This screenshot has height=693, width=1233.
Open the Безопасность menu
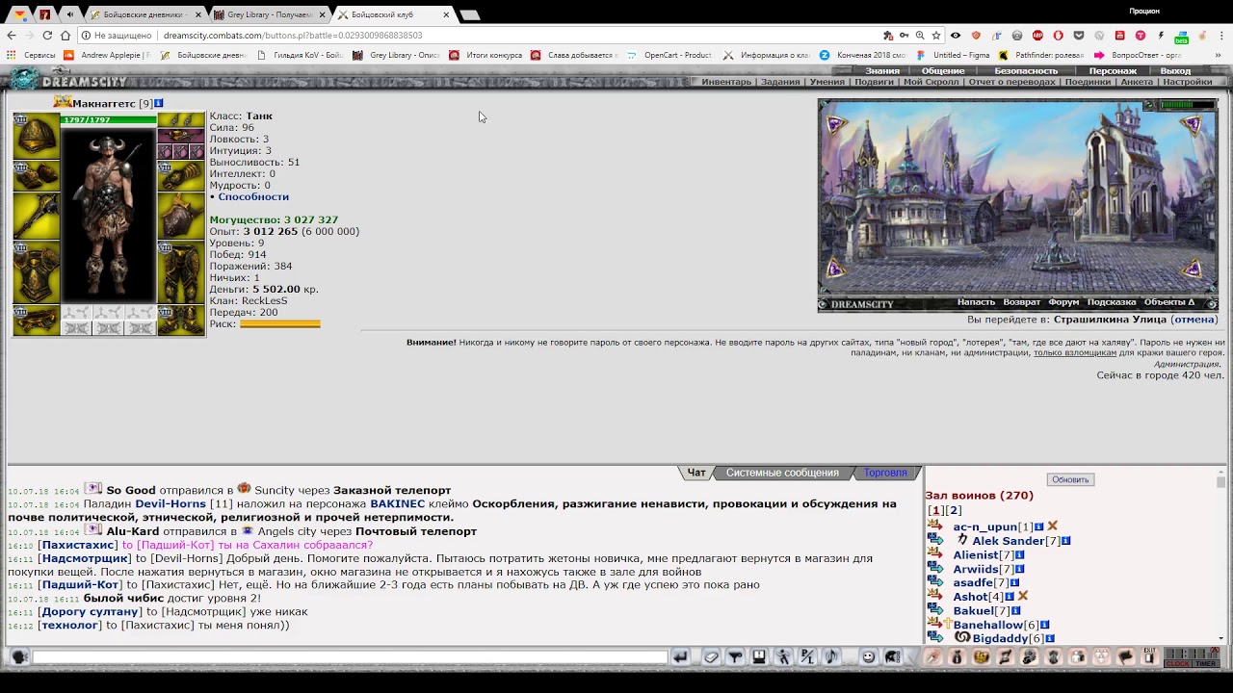pyautogui.click(x=1026, y=71)
